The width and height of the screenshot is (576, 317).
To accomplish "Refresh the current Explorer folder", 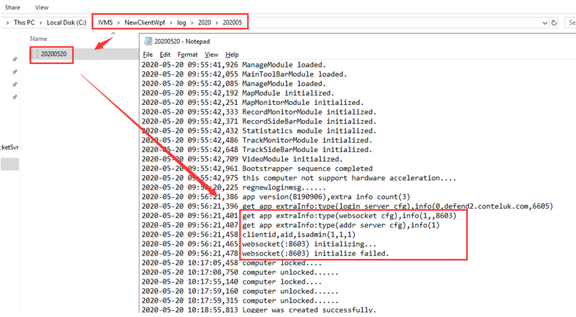I will [x=554, y=22].
